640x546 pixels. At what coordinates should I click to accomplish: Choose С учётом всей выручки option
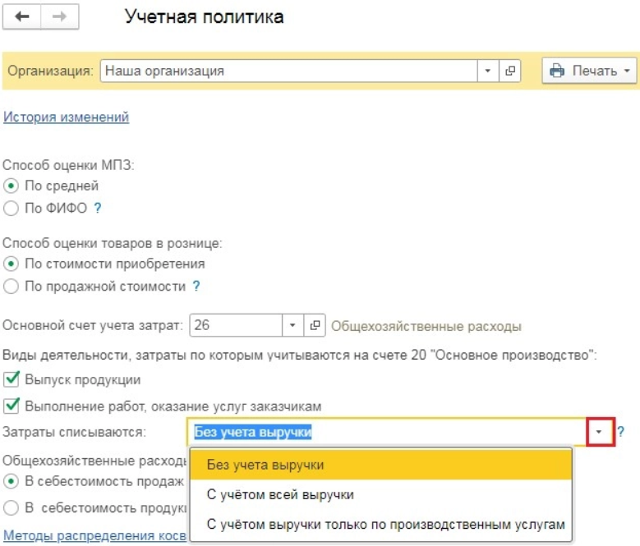pos(280,495)
